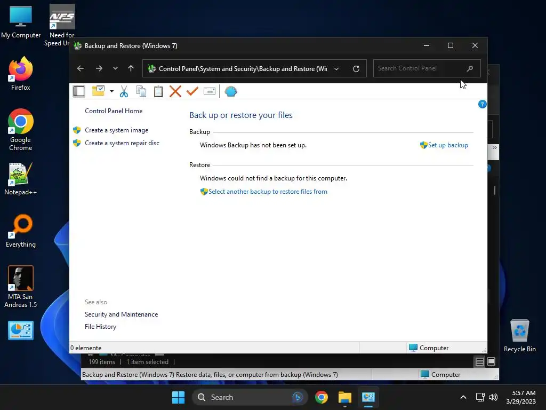Open Help via blue question mark
This screenshot has height=410, width=546.
click(x=482, y=104)
